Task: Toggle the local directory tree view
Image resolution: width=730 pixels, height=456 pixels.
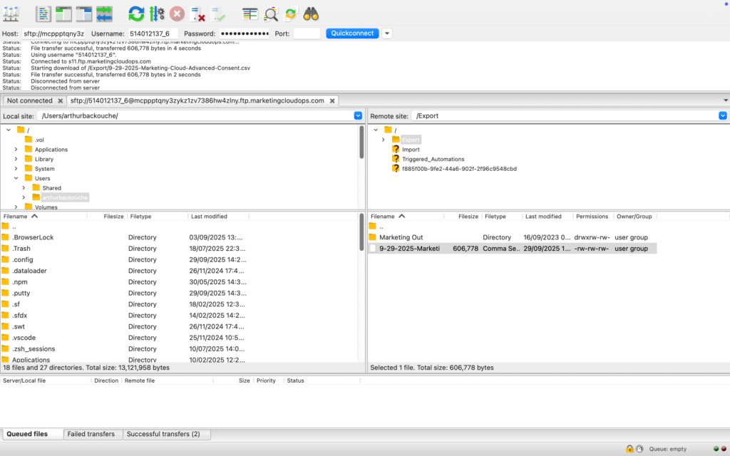Action: [63, 13]
